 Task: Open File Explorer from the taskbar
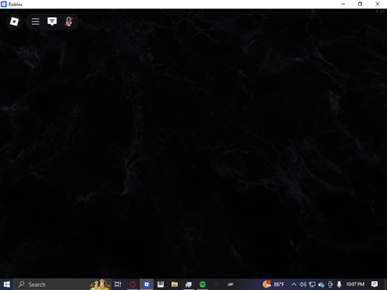[175, 285]
